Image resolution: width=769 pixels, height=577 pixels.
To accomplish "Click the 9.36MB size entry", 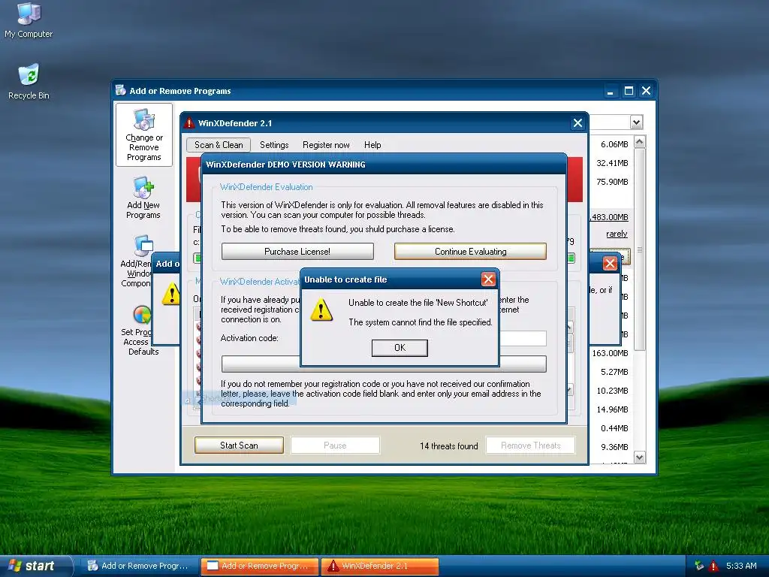I will click(614, 447).
